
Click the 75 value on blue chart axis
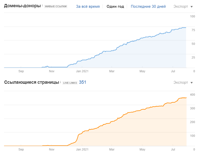click(x=193, y=30)
